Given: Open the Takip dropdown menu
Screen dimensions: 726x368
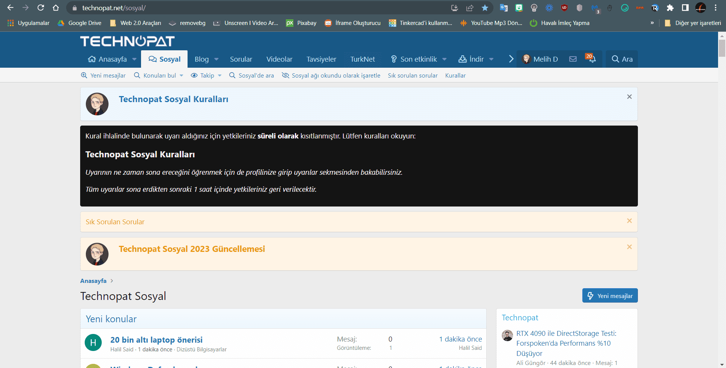Looking at the screenshot, I should point(220,76).
